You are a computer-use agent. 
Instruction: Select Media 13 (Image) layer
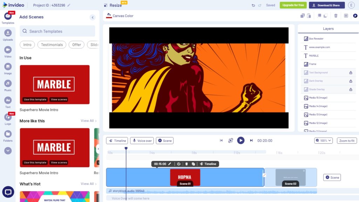(328, 115)
